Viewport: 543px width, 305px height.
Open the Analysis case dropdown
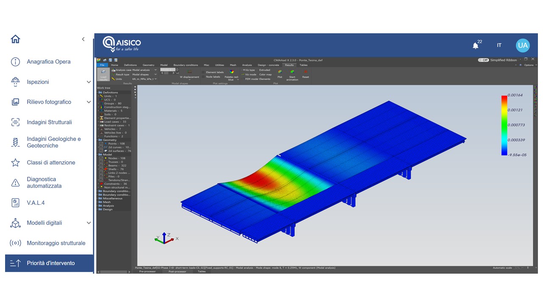click(144, 70)
